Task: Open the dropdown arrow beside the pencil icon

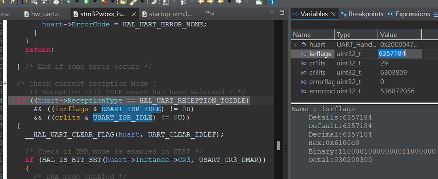Action: (x=142, y=2)
